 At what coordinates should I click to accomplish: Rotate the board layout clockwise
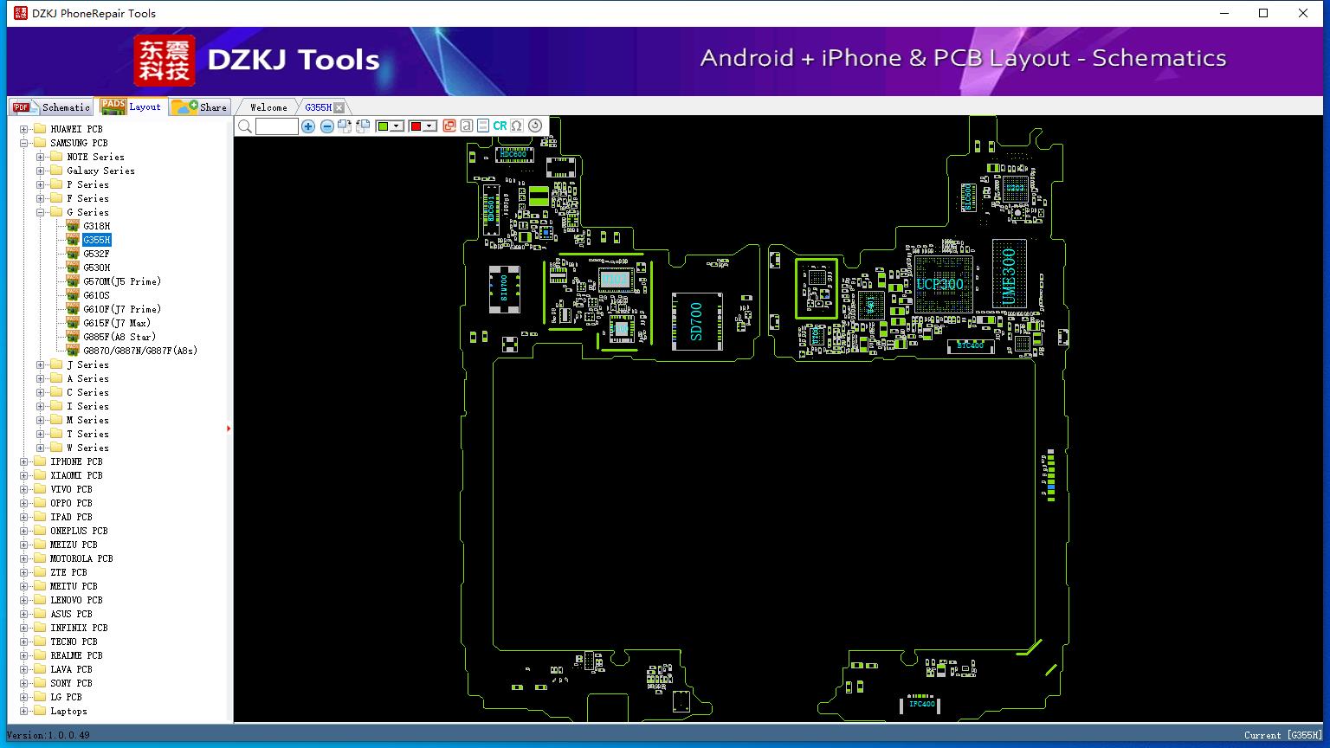345,126
